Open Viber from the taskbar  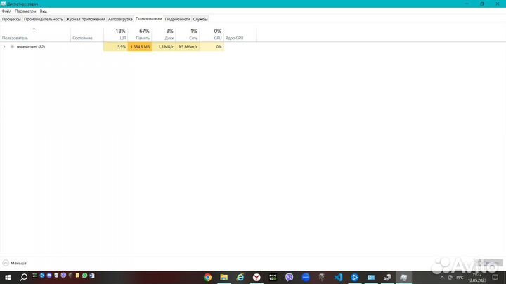coord(289,278)
